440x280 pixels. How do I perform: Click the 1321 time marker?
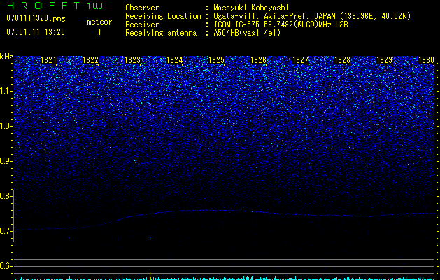(x=49, y=61)
